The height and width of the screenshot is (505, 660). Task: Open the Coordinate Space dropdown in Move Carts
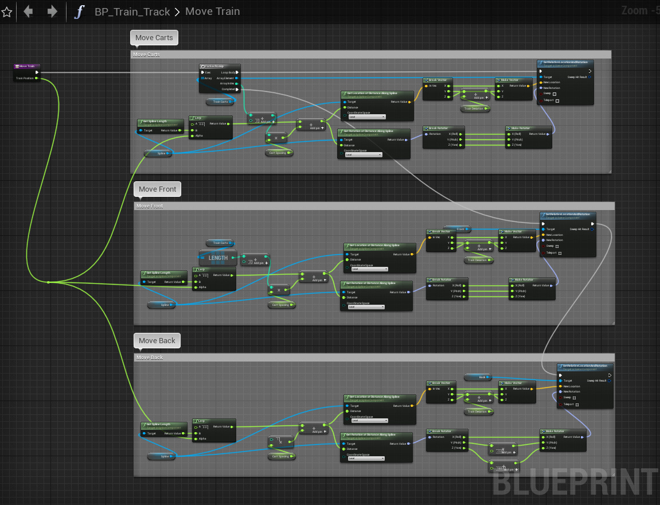[x=367, y=116]
